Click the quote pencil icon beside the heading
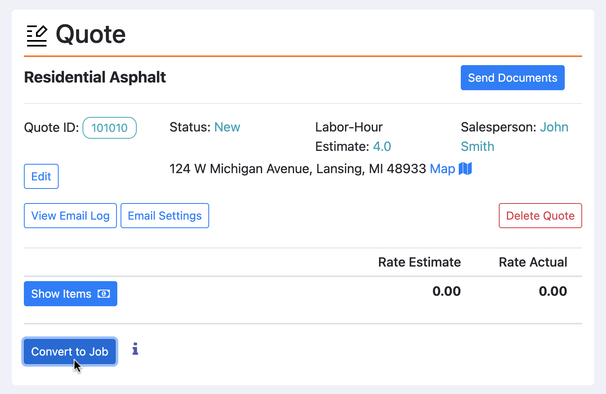The image size is (606, 394). pos(37,36)
